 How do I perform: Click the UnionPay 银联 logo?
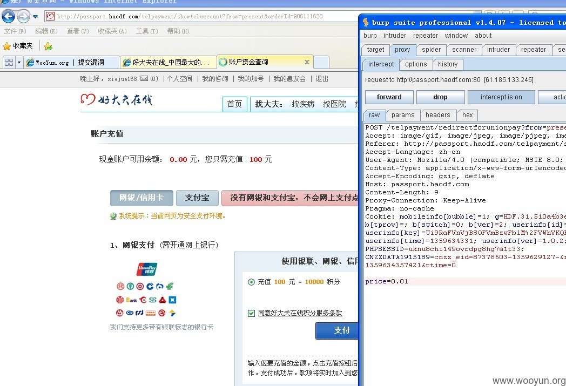click(147, 269)
